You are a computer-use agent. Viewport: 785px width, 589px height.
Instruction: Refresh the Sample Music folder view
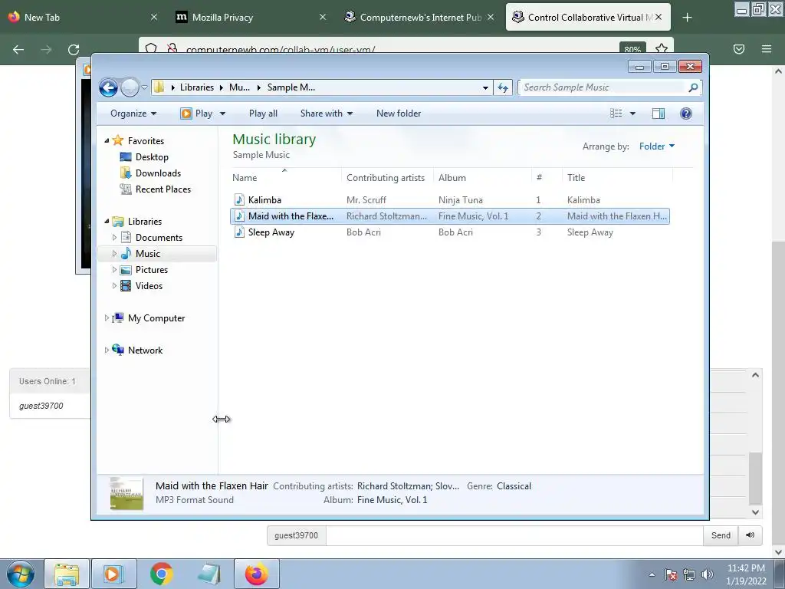pos(503,87)
